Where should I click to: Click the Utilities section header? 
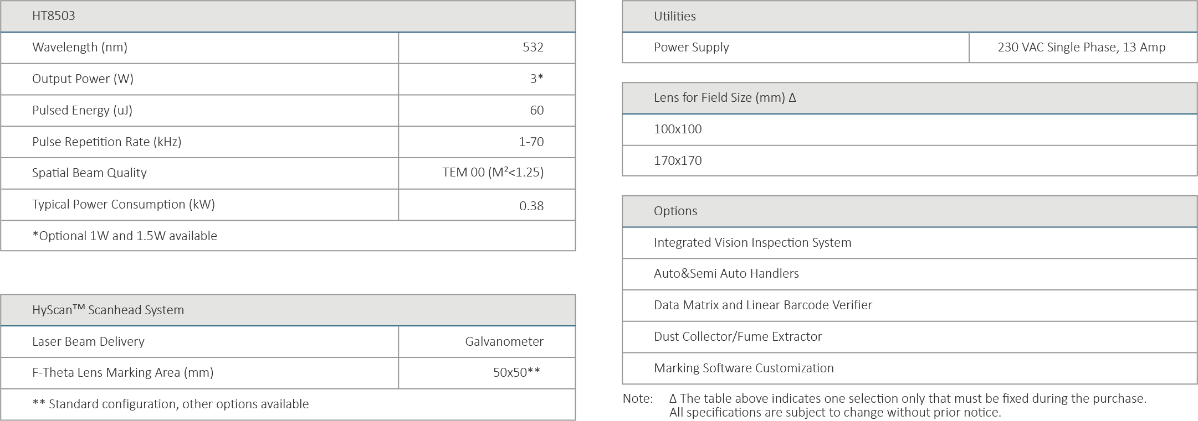(674, 17)
